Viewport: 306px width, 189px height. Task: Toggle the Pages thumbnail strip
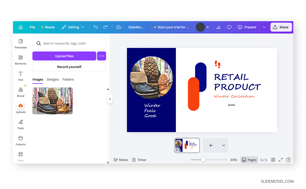tap(249, 160)
